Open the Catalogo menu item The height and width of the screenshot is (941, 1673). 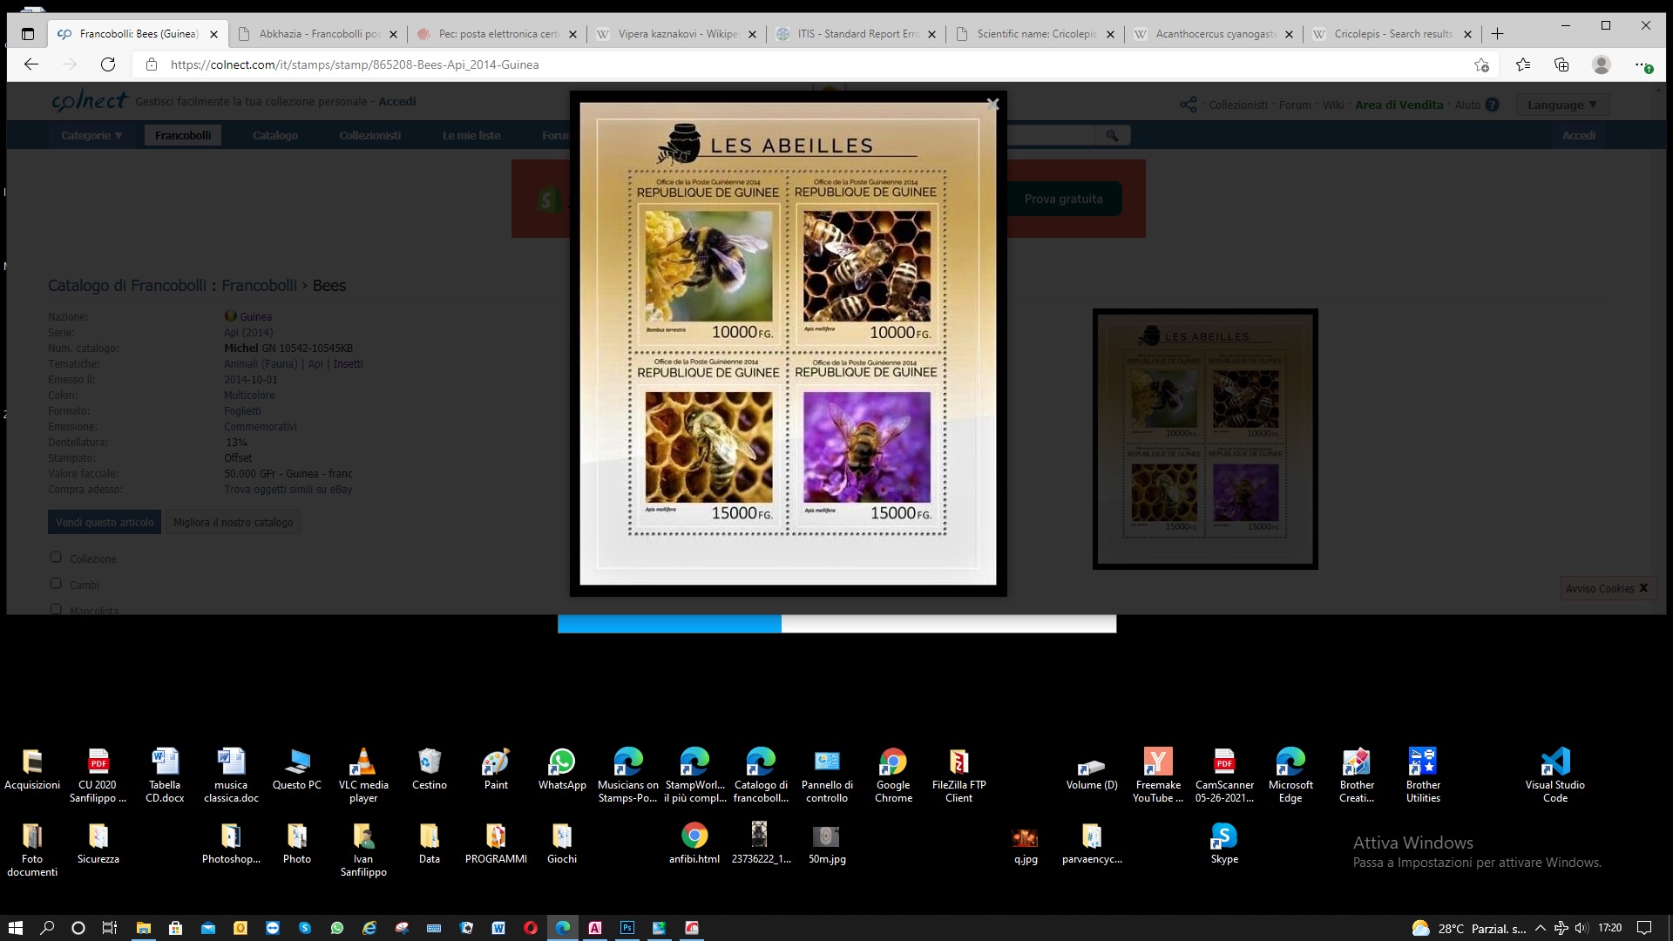[x=275, y=135]
